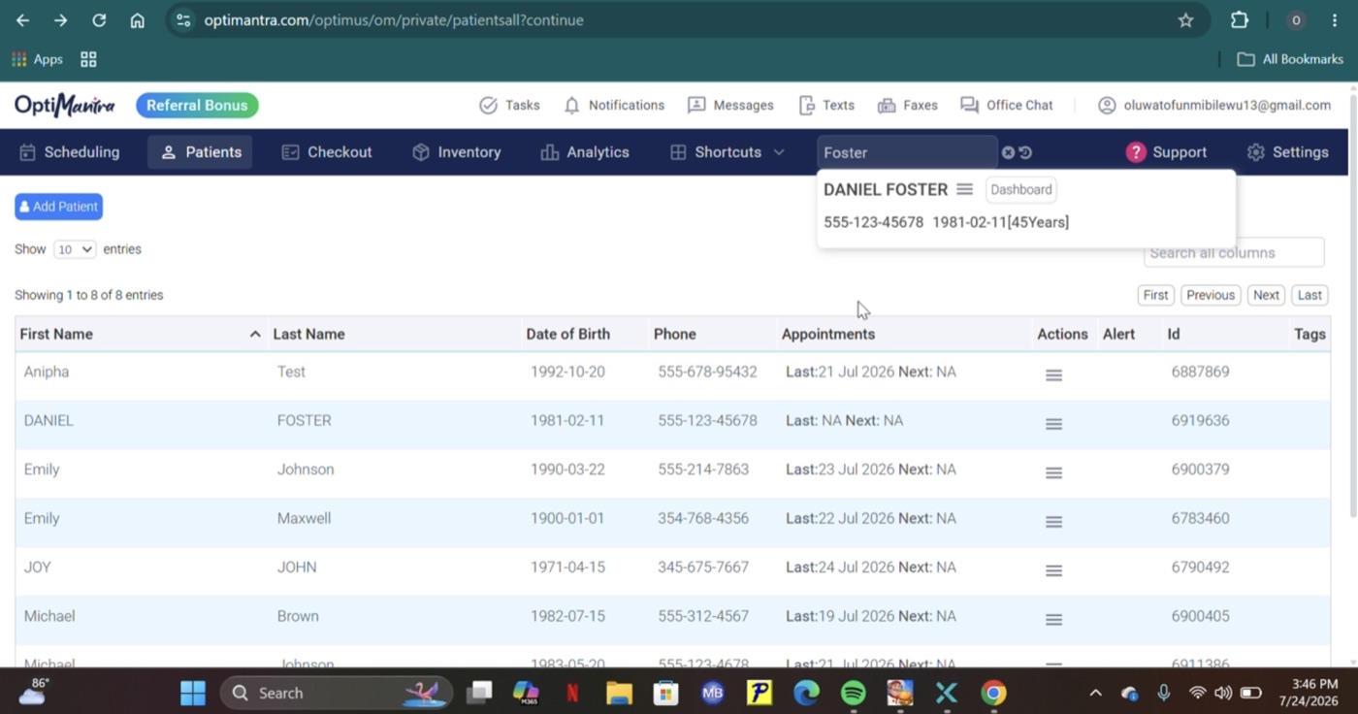Open Dashboard for DANIEL FOSTER
Viewport: 1358px width, 714px height.
pyautogui.click(x=1020, y=189)
